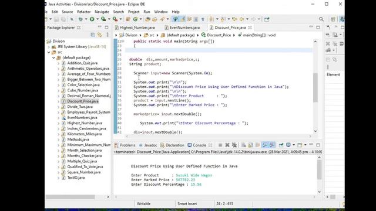This screenshot has height=211, width=376.
Task: Switch to the Declaration tab
Action: pyautogui.click(x=172, y=145)
